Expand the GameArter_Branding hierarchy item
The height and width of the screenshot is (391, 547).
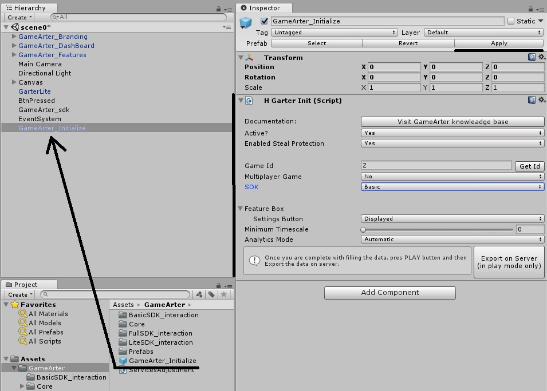pyautogui.click(x=14, y=37)
